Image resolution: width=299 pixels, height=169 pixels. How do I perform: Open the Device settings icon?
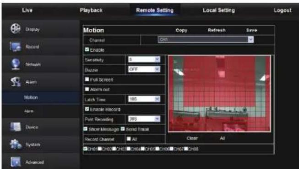click(x=16, y=127)
